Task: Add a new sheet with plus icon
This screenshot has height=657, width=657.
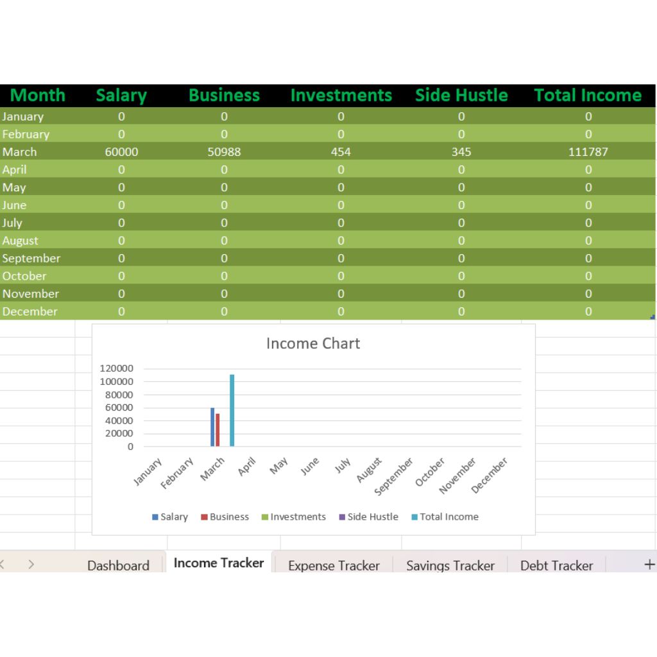Action: point(649,565)
